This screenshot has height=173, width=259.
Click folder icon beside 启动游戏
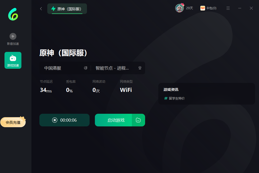coord(138,120)
